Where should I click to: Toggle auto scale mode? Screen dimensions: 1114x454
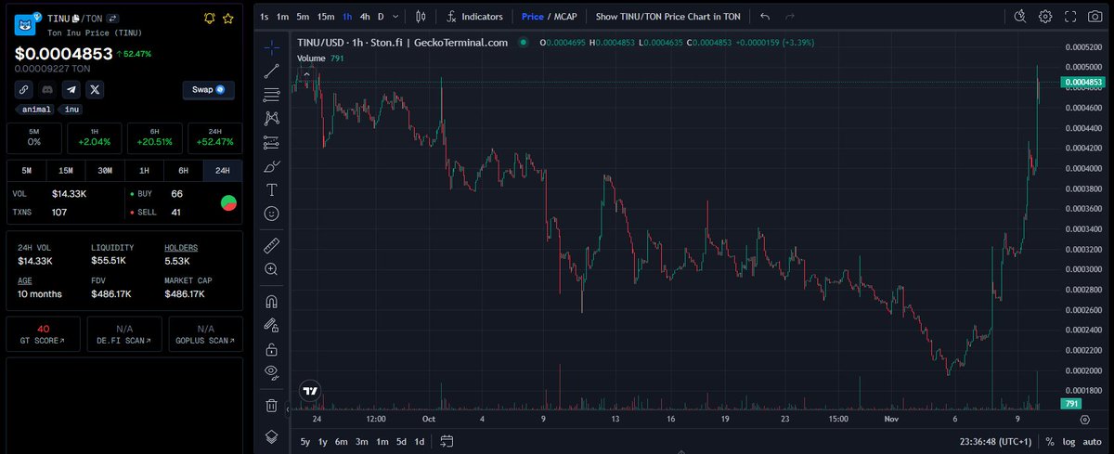(x=1092, y=441)
